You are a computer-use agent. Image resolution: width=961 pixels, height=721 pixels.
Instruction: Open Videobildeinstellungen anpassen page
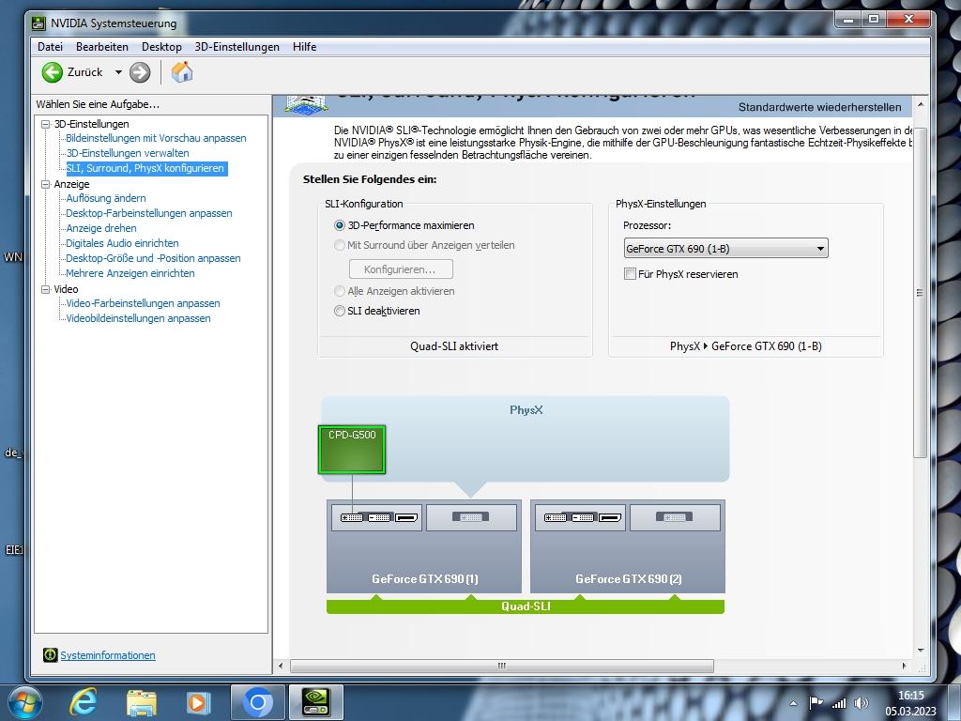pyautogui.click(x=138, y=318)
